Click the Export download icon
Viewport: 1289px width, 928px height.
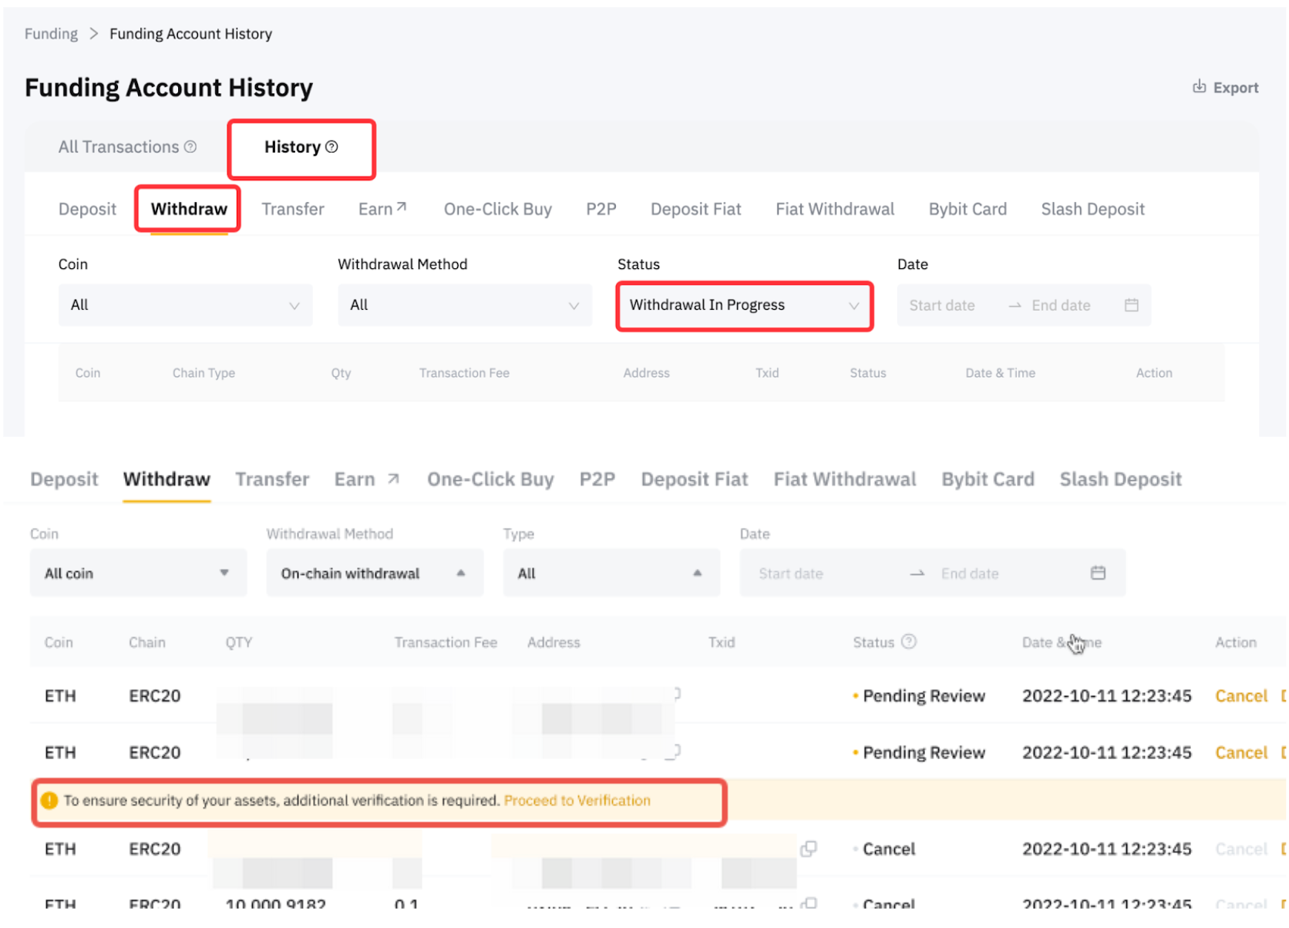coord(1199,87)
